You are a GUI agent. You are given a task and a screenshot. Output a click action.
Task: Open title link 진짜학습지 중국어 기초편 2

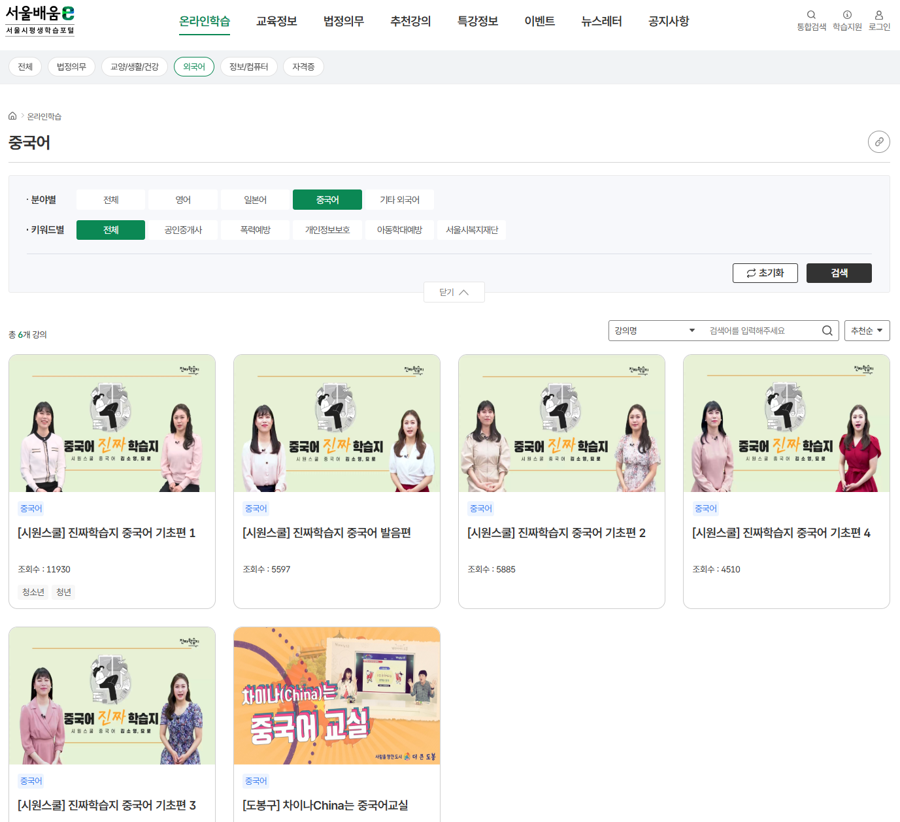tap(556, 533)
